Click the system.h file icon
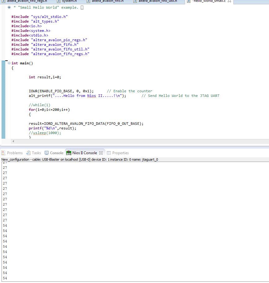Screen dimensions: 269x283 59,1
